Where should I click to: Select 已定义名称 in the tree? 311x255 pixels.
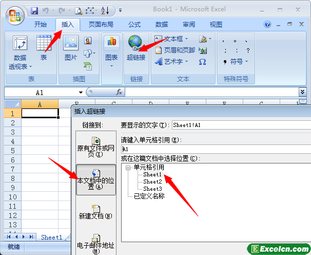pos(149,196)
